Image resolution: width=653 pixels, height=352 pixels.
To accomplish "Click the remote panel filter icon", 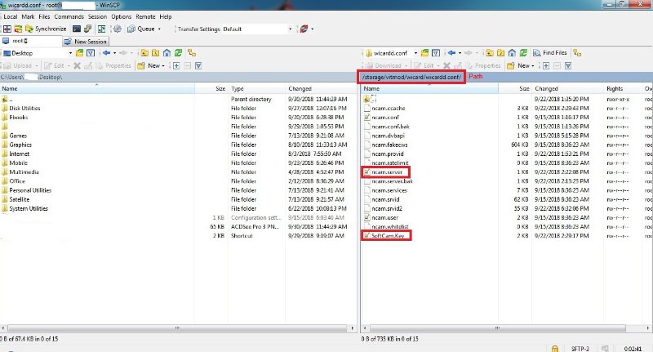I will [x=436, y=53].
